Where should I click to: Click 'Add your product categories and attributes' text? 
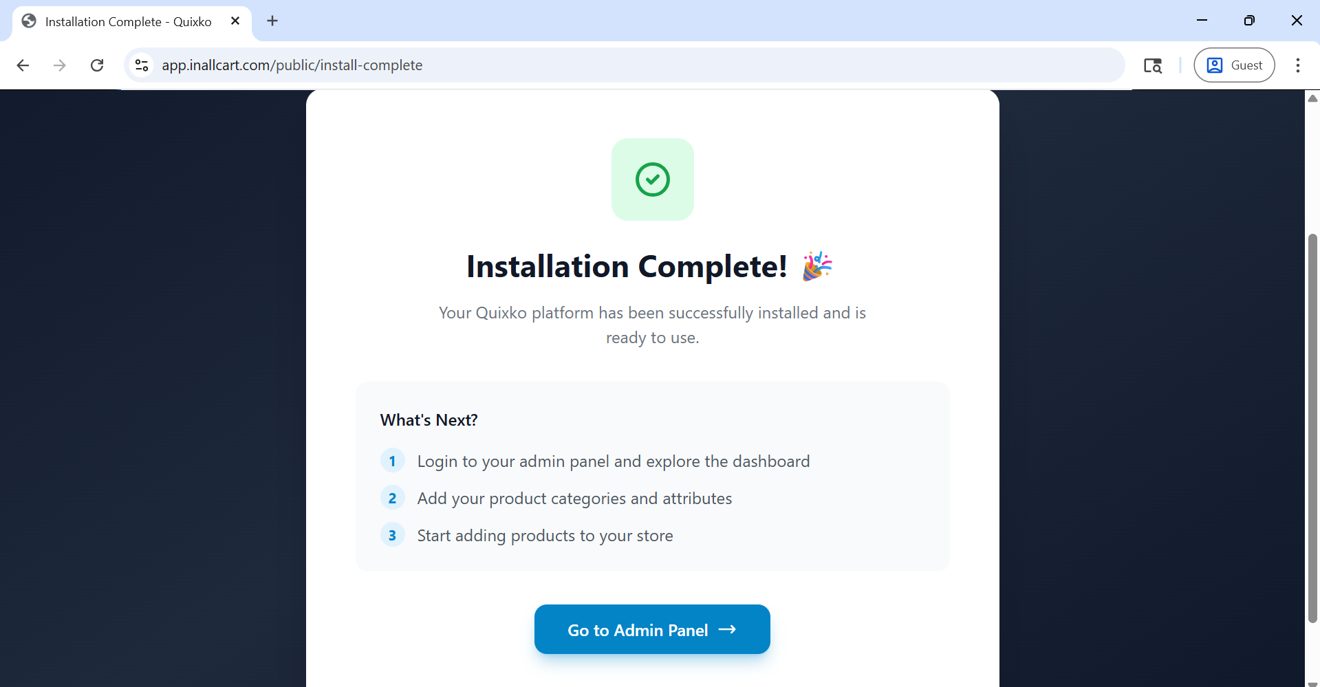pos(574,499)
